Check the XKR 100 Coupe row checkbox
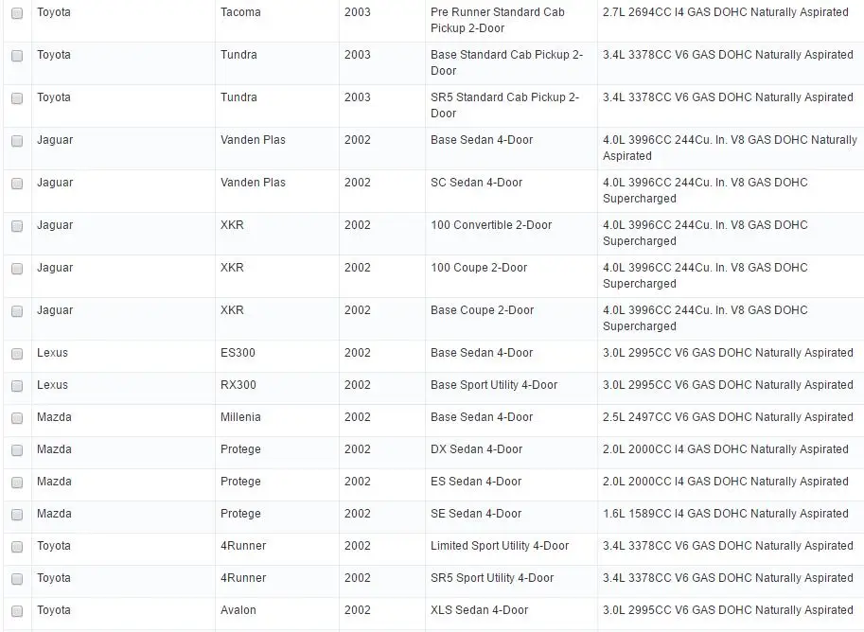The width and height of the screenshot is (864, 632). pos(17,269)
